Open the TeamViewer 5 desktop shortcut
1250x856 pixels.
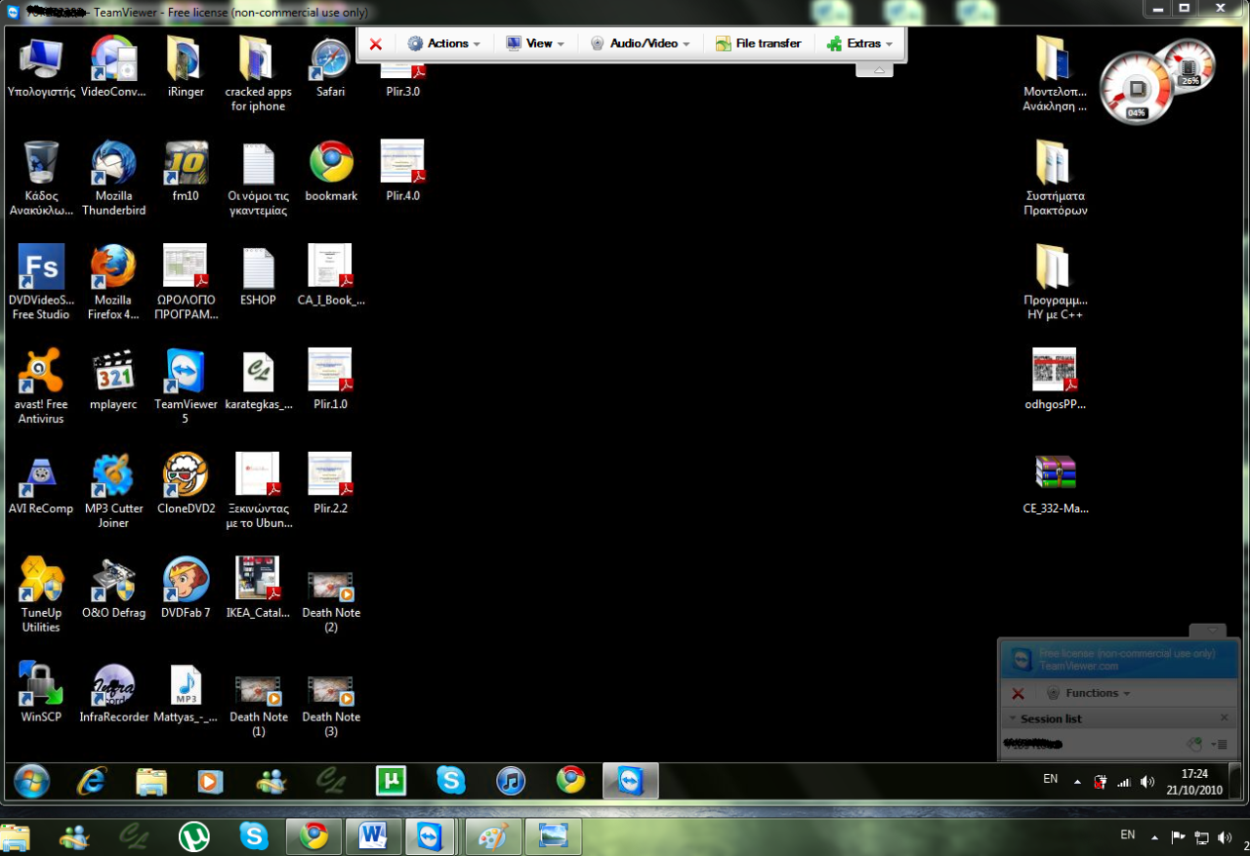click(185, 372)
